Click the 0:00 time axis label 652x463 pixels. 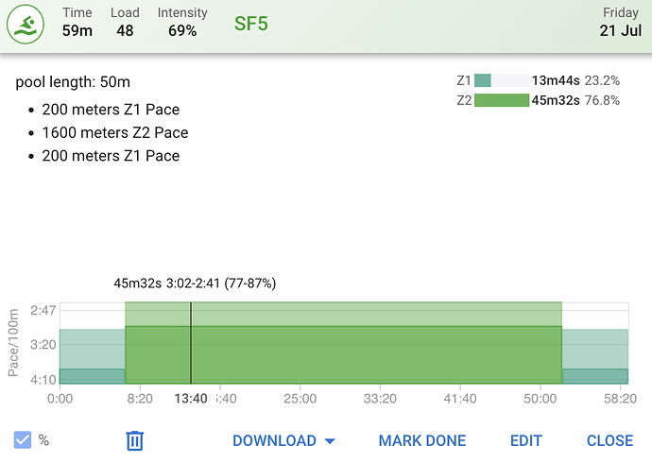pos(60,399)
